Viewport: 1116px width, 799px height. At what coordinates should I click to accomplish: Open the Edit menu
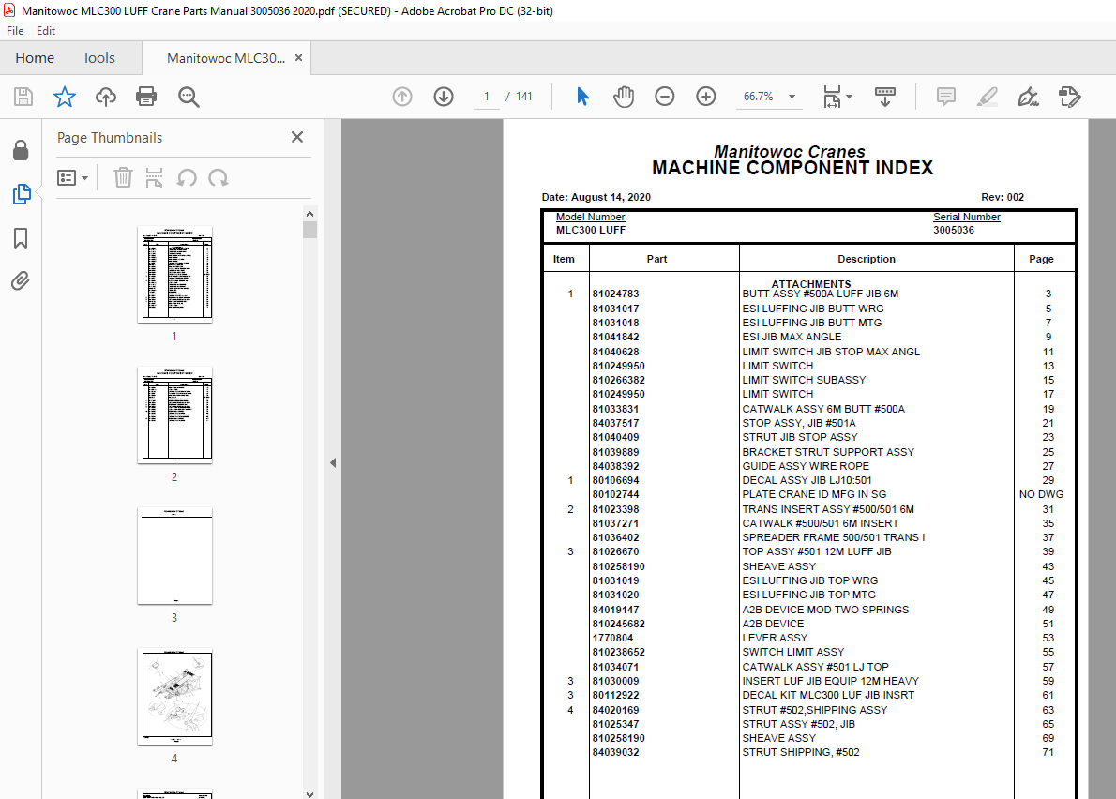click(46, 31)
